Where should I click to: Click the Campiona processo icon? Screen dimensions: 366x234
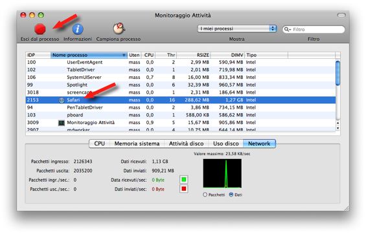[119, 28]
